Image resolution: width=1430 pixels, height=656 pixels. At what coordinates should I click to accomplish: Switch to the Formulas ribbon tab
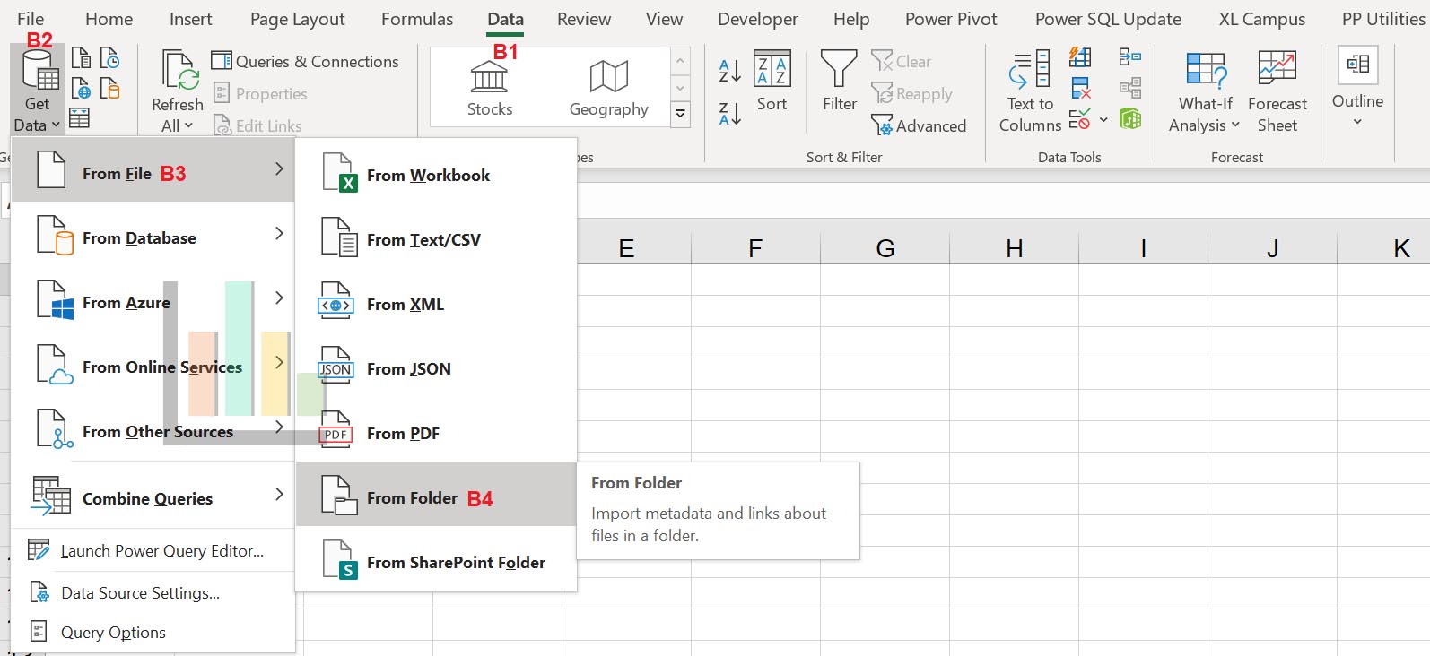417,19
